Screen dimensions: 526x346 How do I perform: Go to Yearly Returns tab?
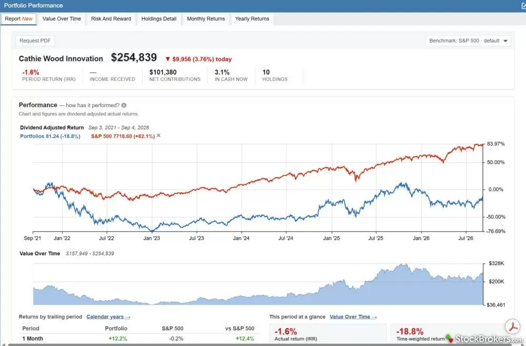tap(252, 19)
